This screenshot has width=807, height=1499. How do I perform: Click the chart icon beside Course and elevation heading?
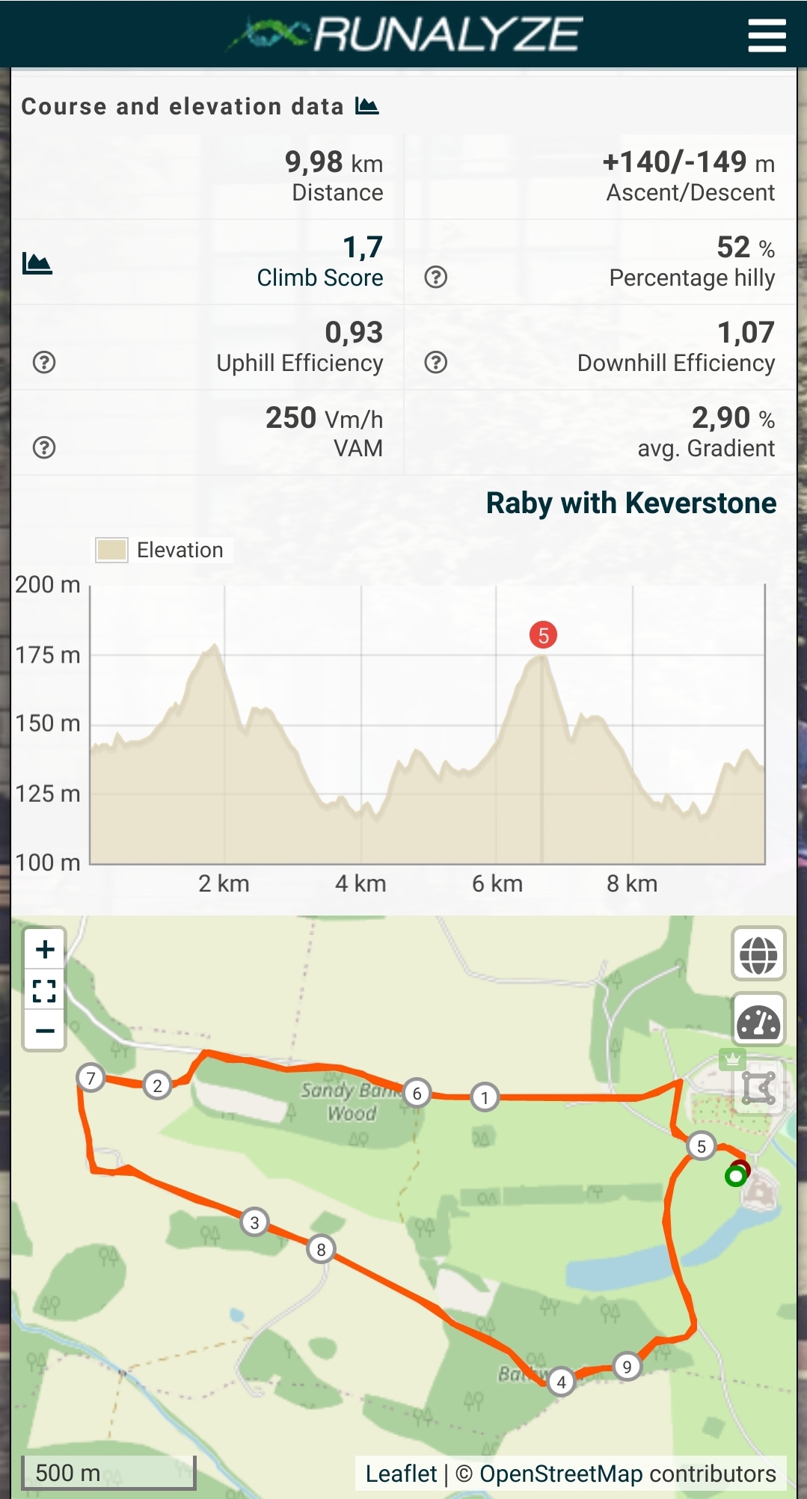(x=367, y=106)
